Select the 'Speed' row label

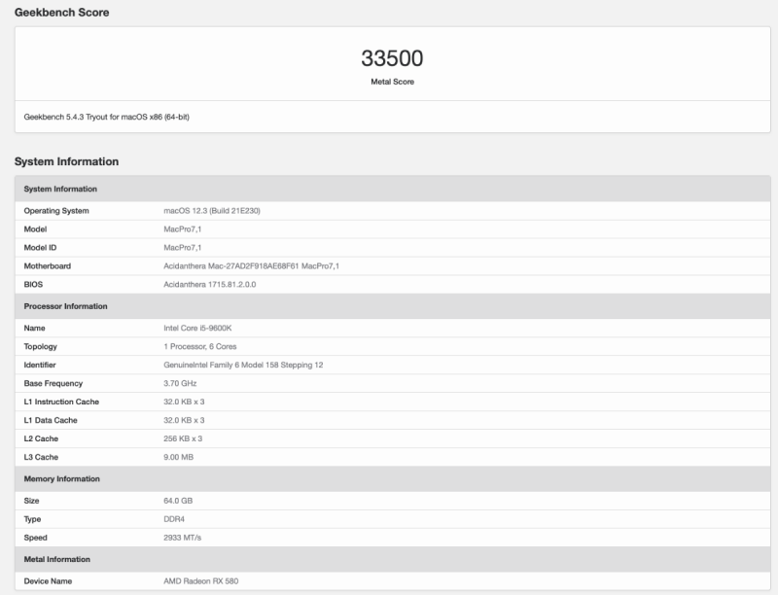(x=35, y=538)
